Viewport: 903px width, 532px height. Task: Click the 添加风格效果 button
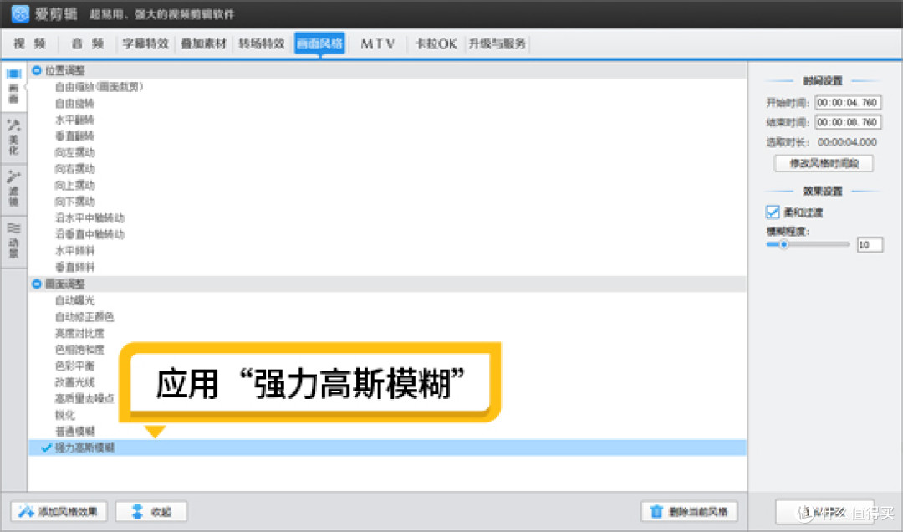59,511
